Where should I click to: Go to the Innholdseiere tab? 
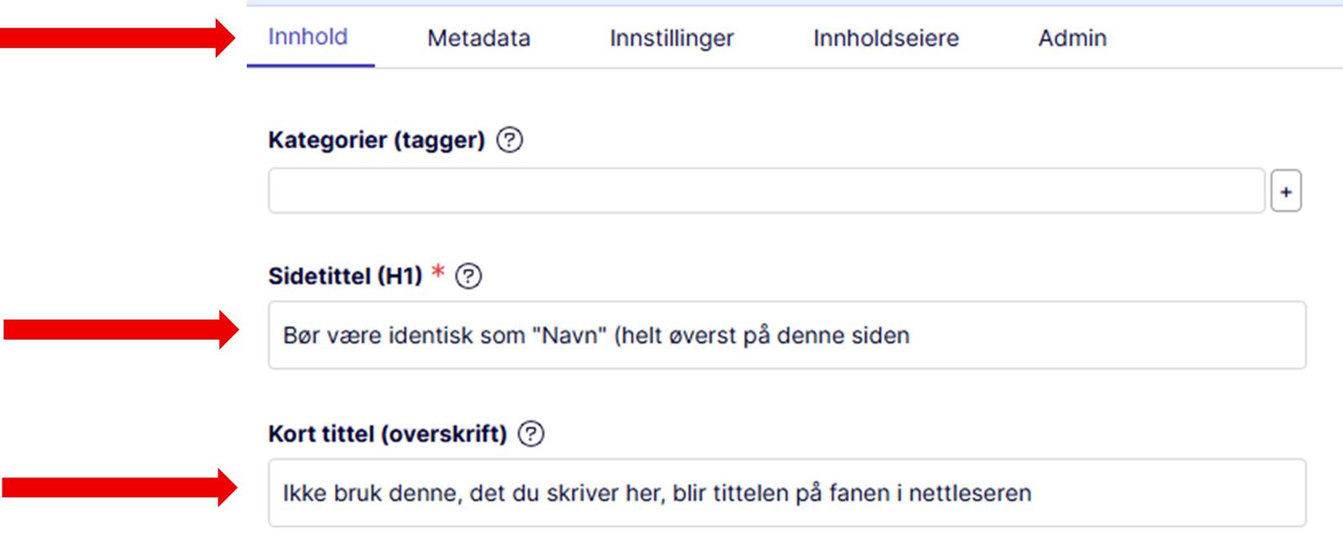[x=886, y=39]
